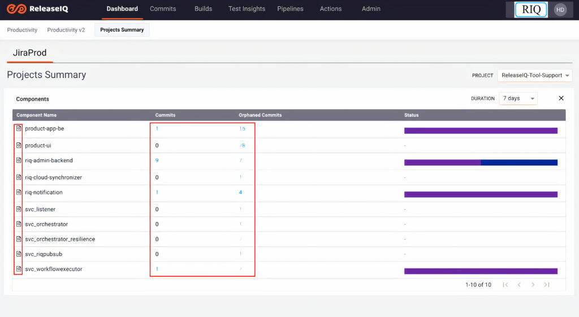Select the svc_riqpubsub component name

pos(44,254)
